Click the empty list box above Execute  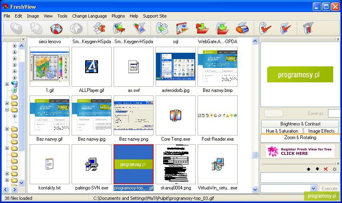pos(300,177)
